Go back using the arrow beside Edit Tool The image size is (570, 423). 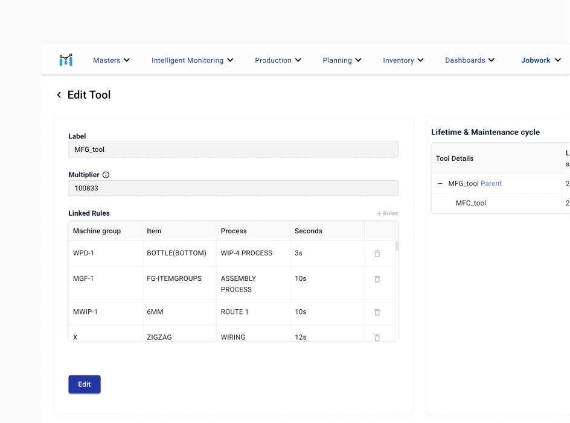click(59, 95)
